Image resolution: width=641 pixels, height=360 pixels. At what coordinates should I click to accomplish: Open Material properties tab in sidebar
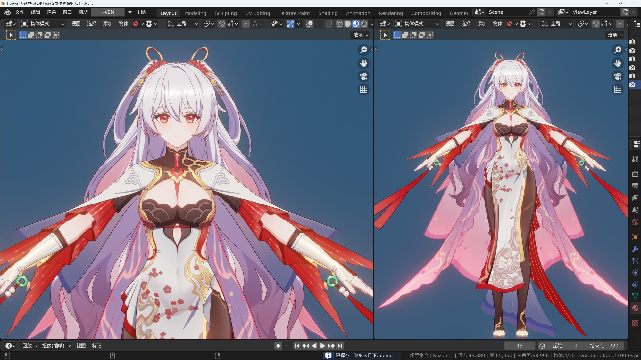(635, 308)
